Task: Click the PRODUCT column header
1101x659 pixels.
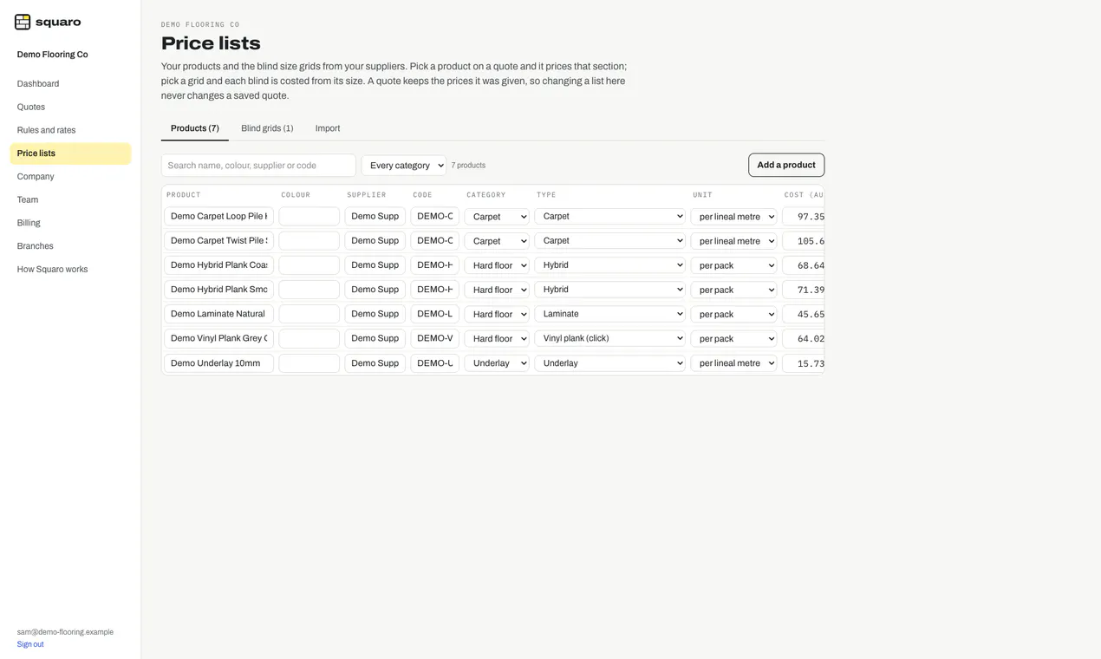Action: [184, 195]
